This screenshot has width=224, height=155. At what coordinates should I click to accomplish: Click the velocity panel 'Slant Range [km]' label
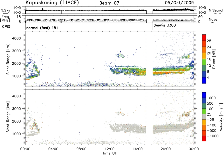pos(8,117)
